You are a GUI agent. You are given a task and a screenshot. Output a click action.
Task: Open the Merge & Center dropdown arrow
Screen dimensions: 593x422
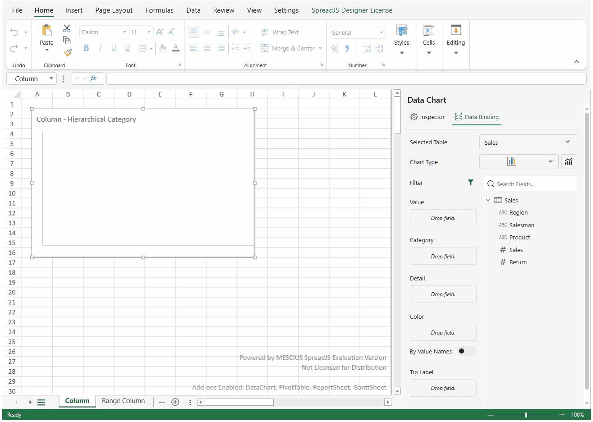[320, 48]
